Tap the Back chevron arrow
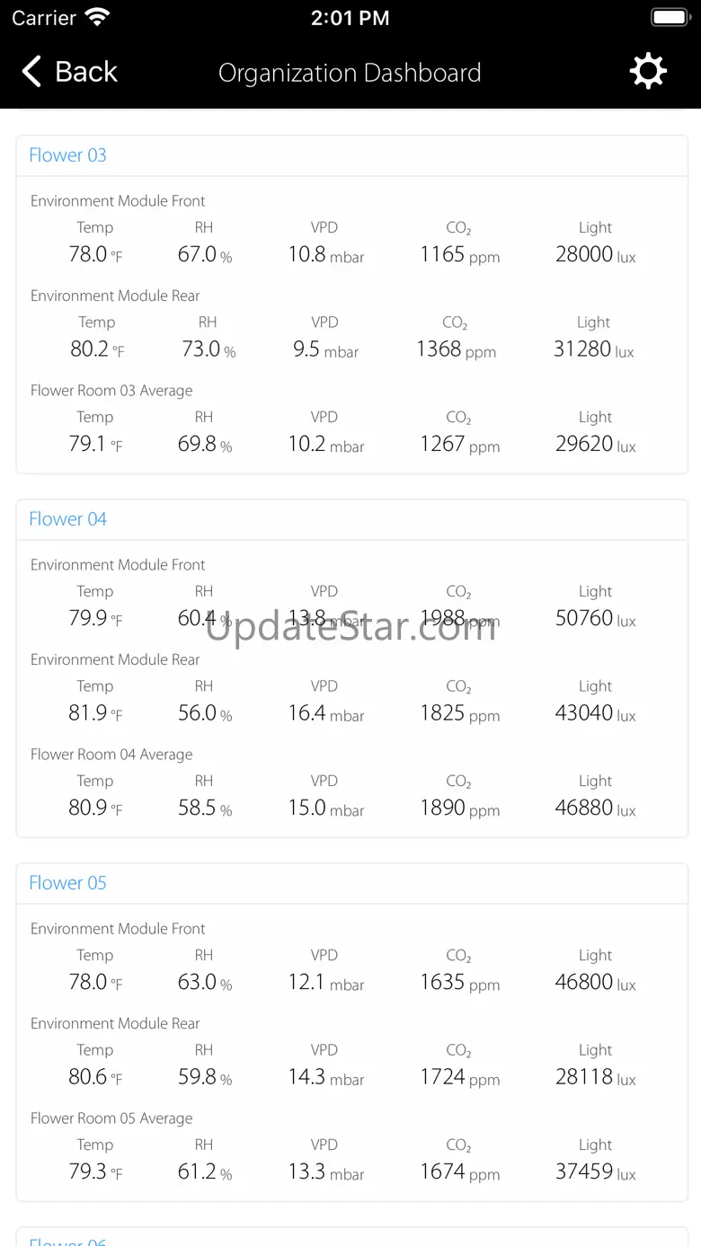 pos(31,72)
